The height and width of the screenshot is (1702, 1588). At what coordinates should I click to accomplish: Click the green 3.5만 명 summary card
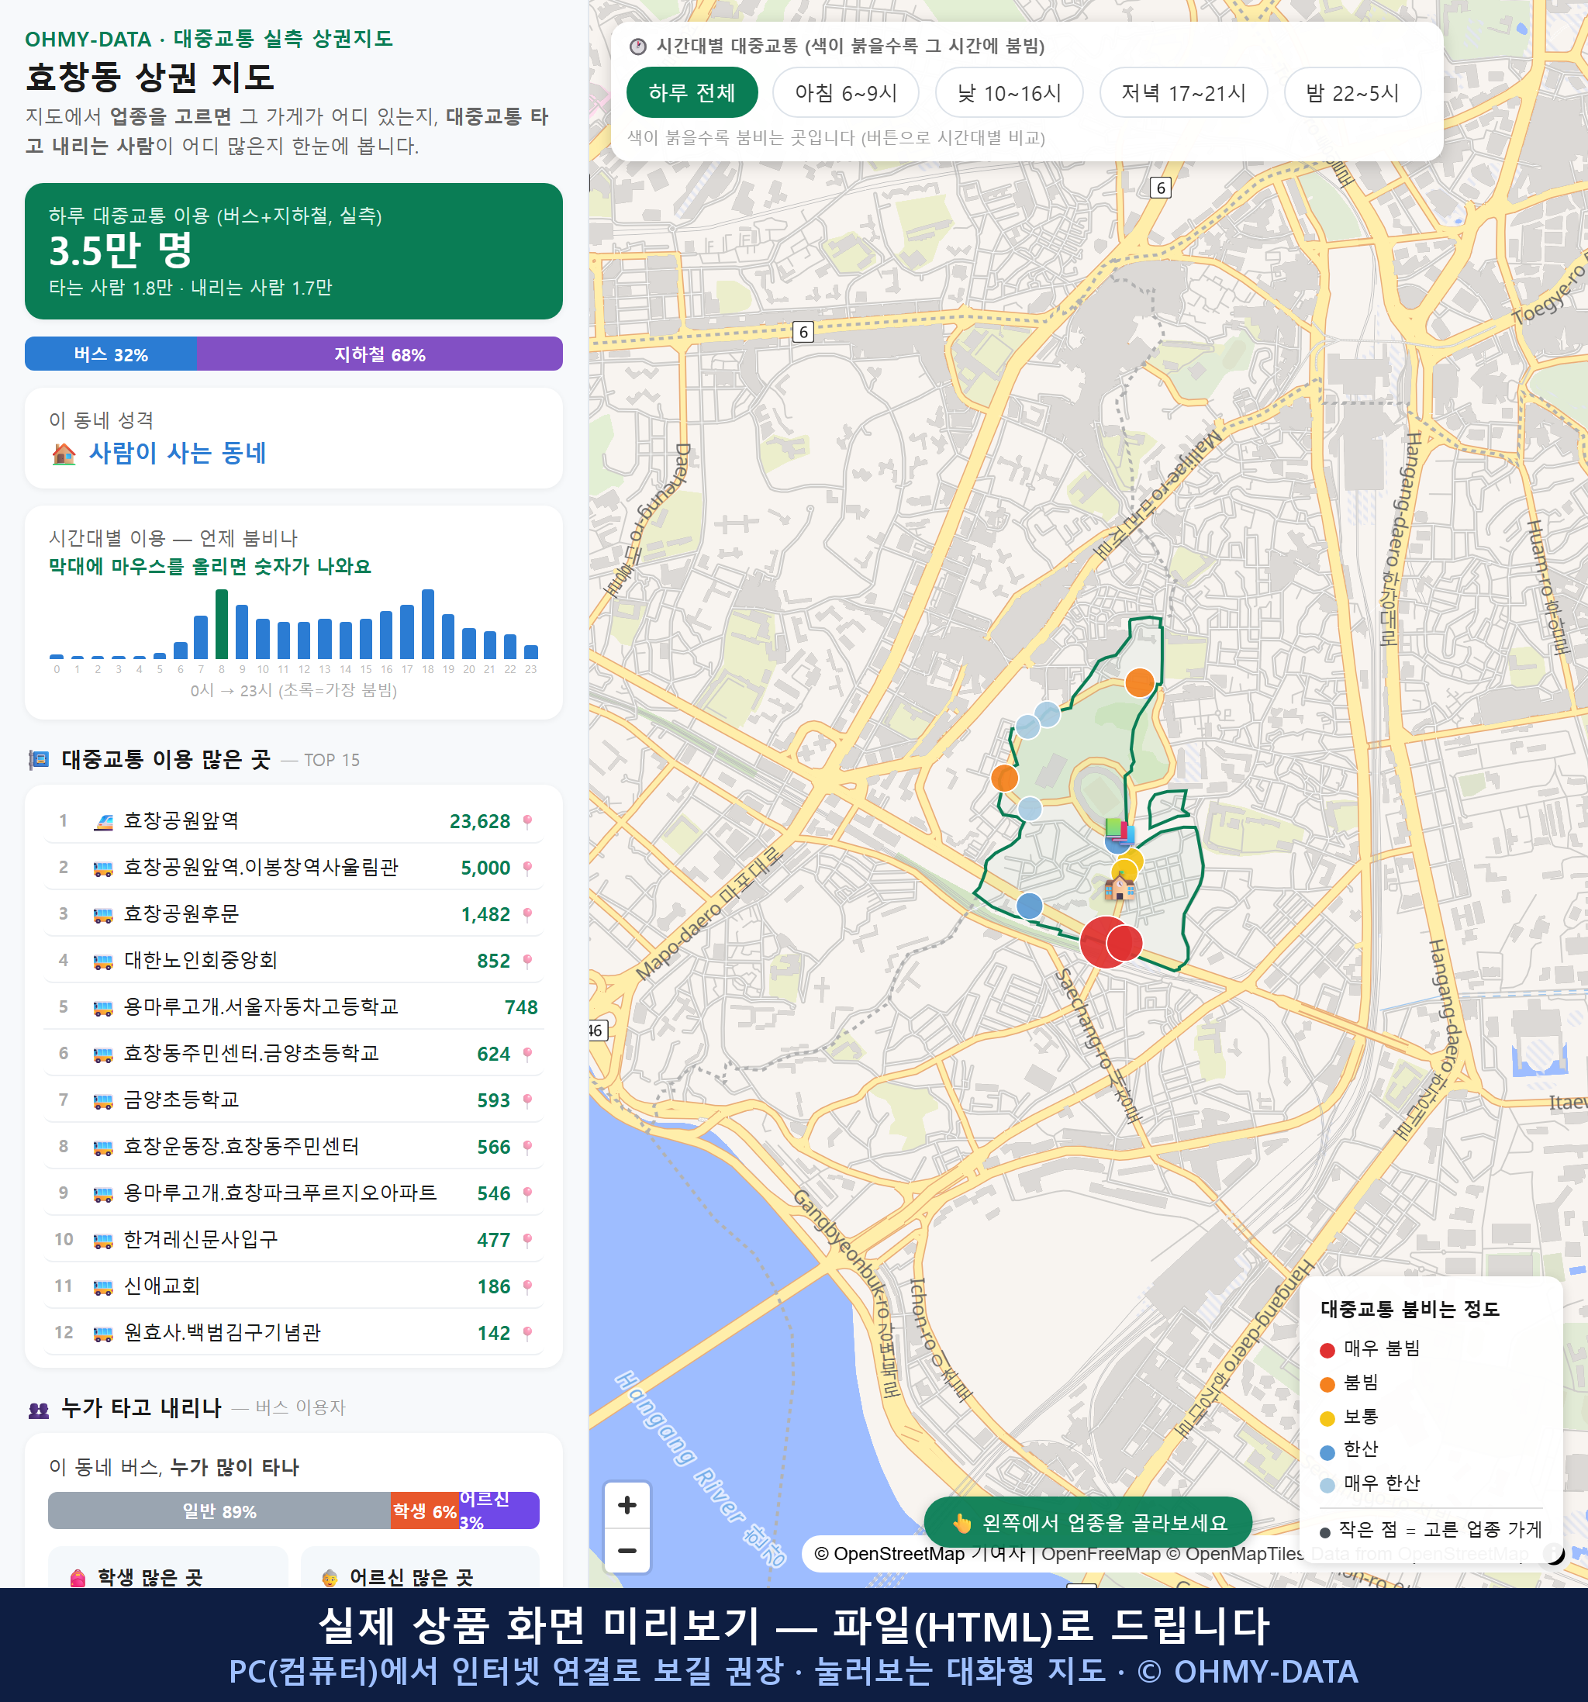pos(294,251)
